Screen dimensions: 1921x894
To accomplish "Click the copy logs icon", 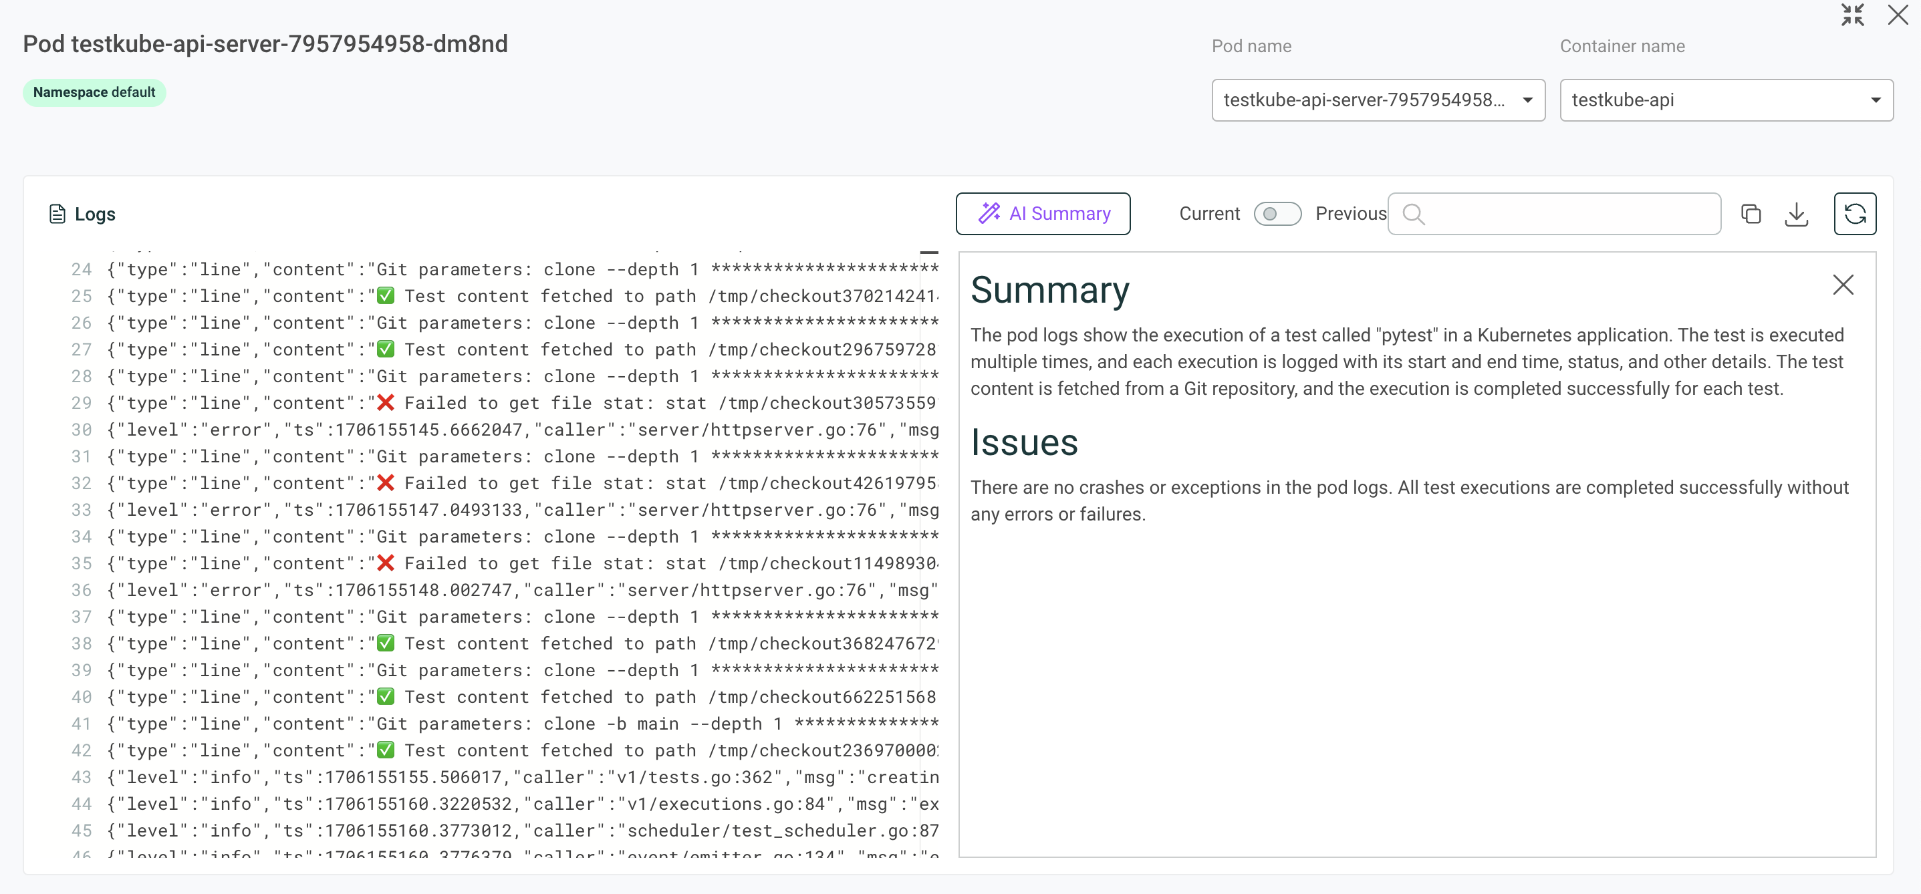I will 1751,214.
